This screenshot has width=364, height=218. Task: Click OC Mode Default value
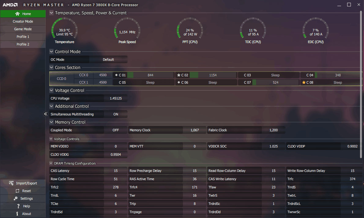click(x=108, y=60)
